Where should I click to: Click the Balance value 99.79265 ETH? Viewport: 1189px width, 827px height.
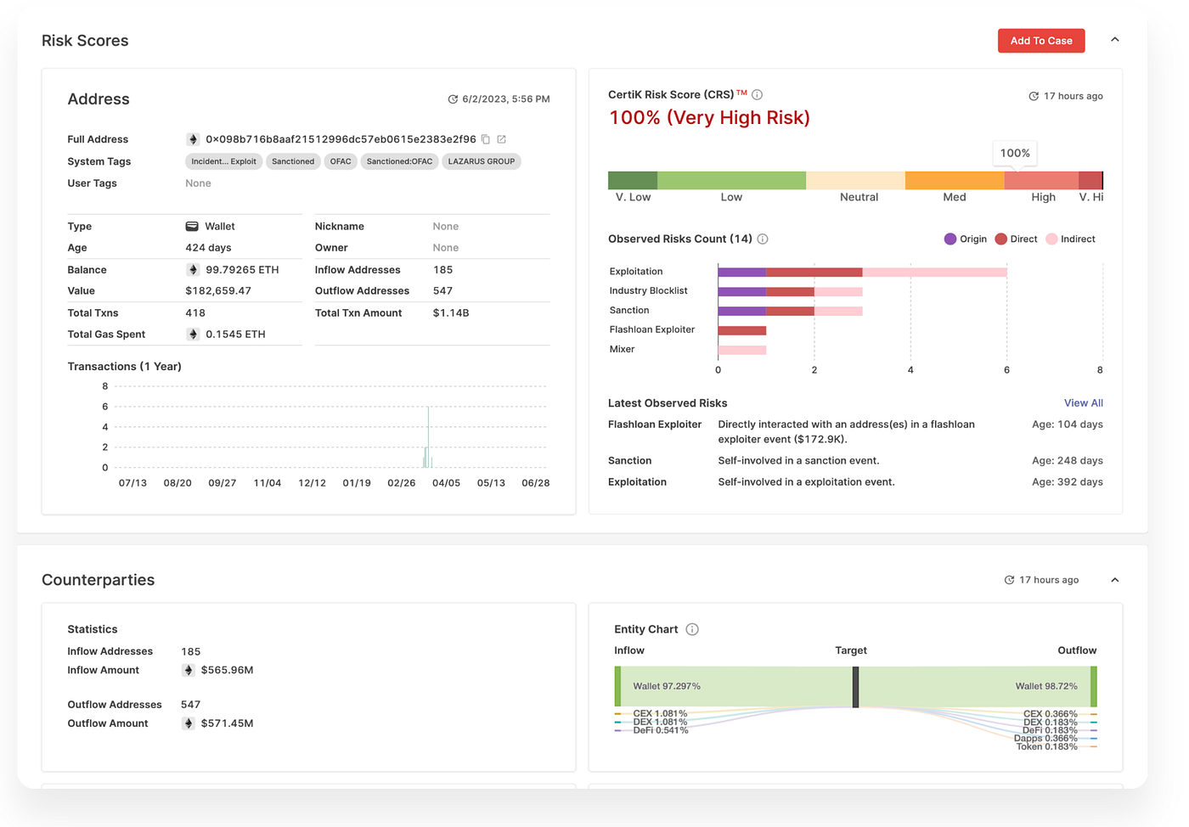point(242,270)
